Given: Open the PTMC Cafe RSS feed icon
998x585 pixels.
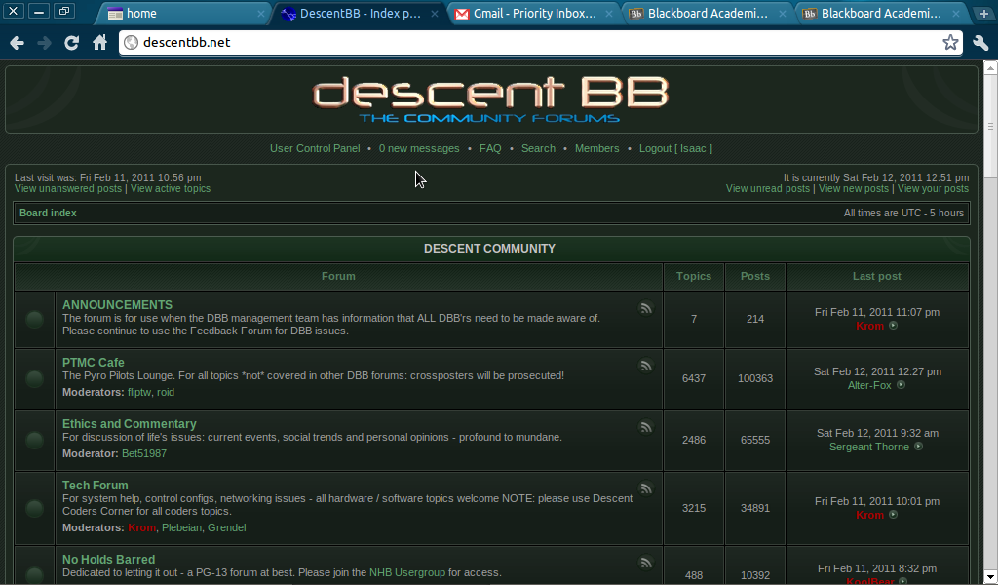Looking at the screenshot, I should 646,366.
